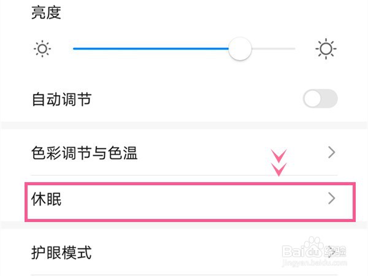Expand the 休眠 row arrow
This screenshot has width=368, height=276.
pos(332,199)
